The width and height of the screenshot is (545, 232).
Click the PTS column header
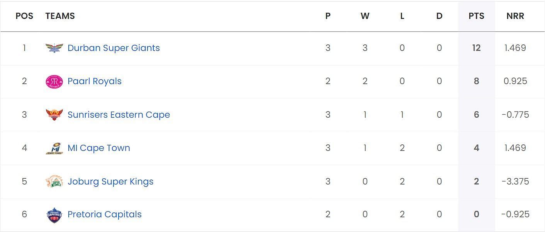[476, 16]
